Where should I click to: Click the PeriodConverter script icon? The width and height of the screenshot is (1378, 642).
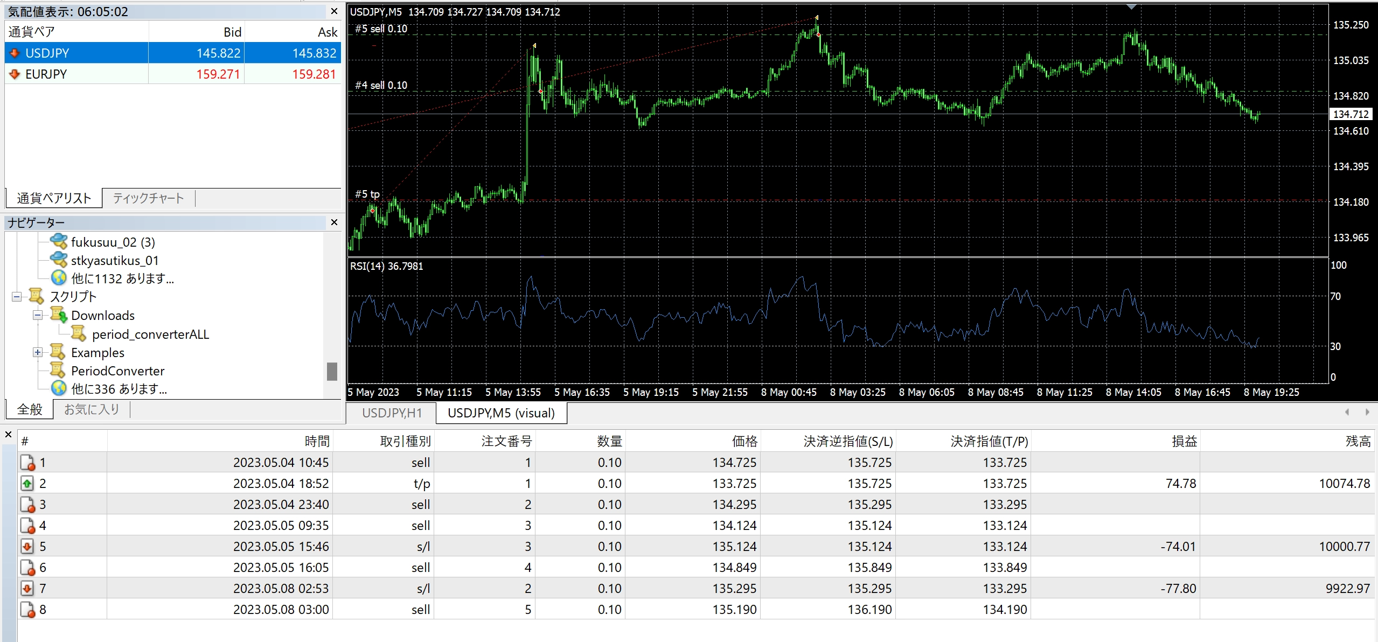[58, 371]
